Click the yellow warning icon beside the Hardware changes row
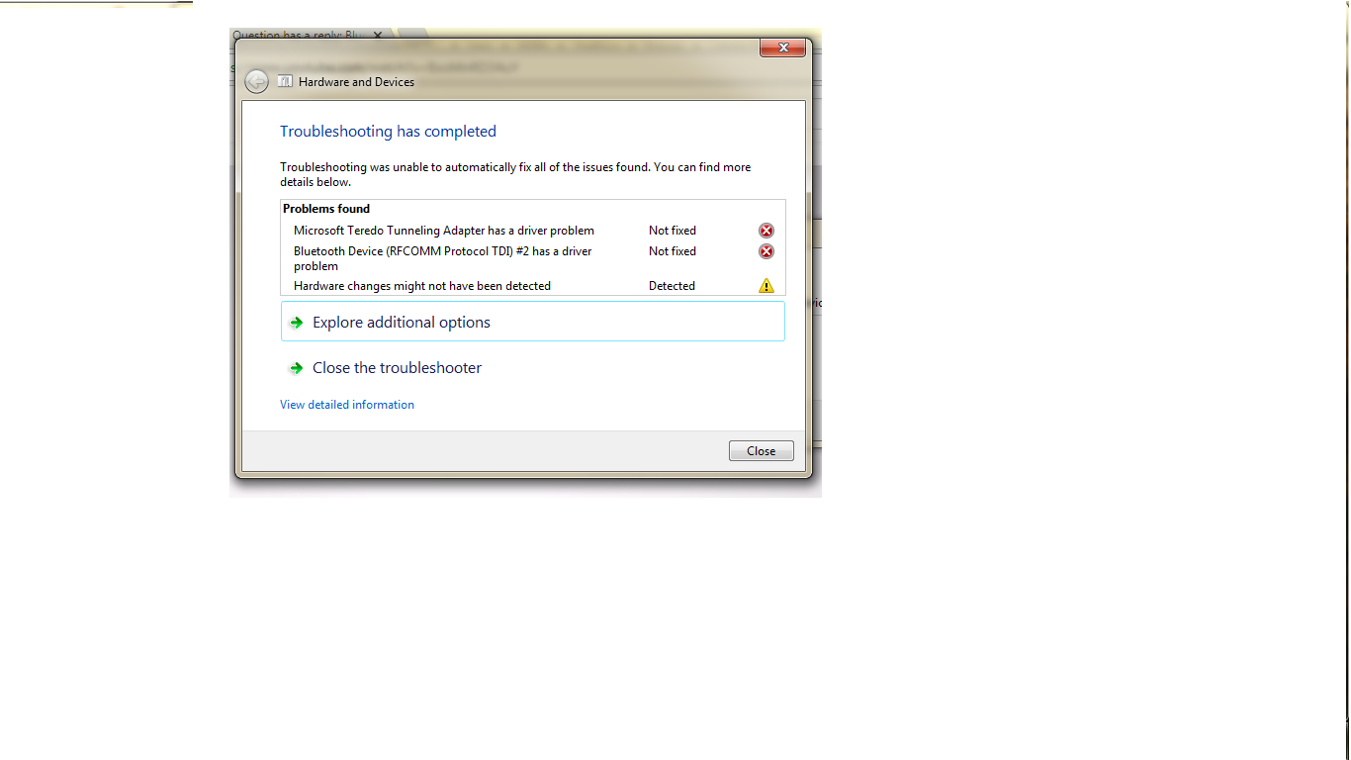 tap(766, 285)
